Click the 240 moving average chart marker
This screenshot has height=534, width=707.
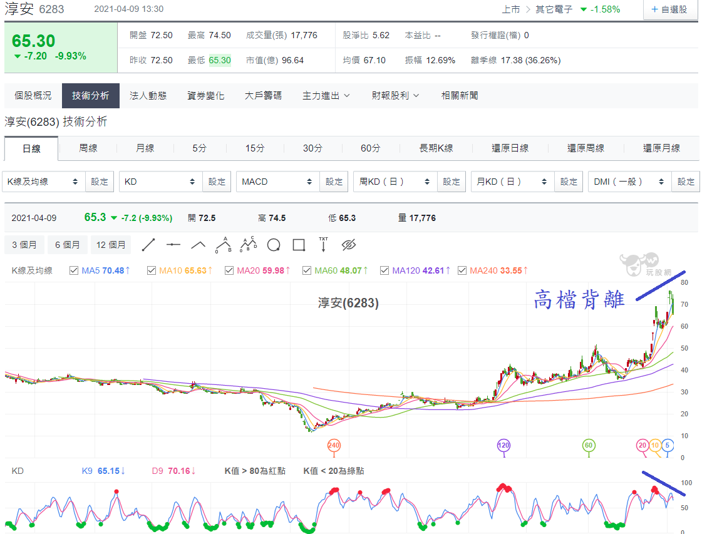tap(334, 446)
